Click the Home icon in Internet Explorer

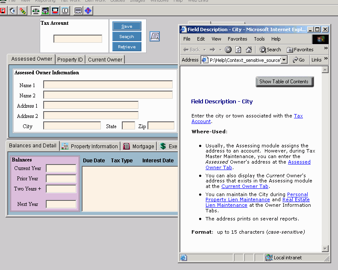249,50
